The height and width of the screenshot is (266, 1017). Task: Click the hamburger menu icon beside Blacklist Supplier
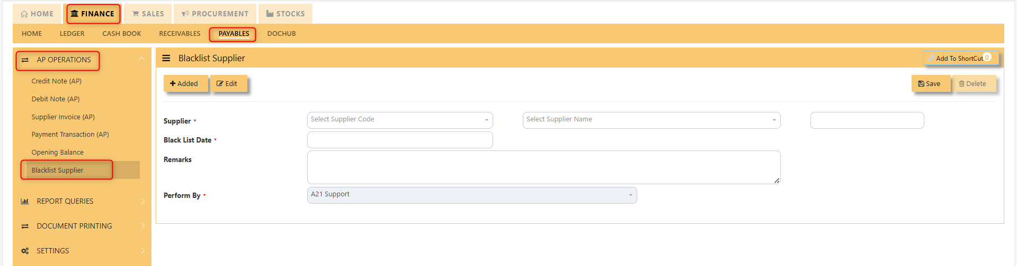click(166, 58)
